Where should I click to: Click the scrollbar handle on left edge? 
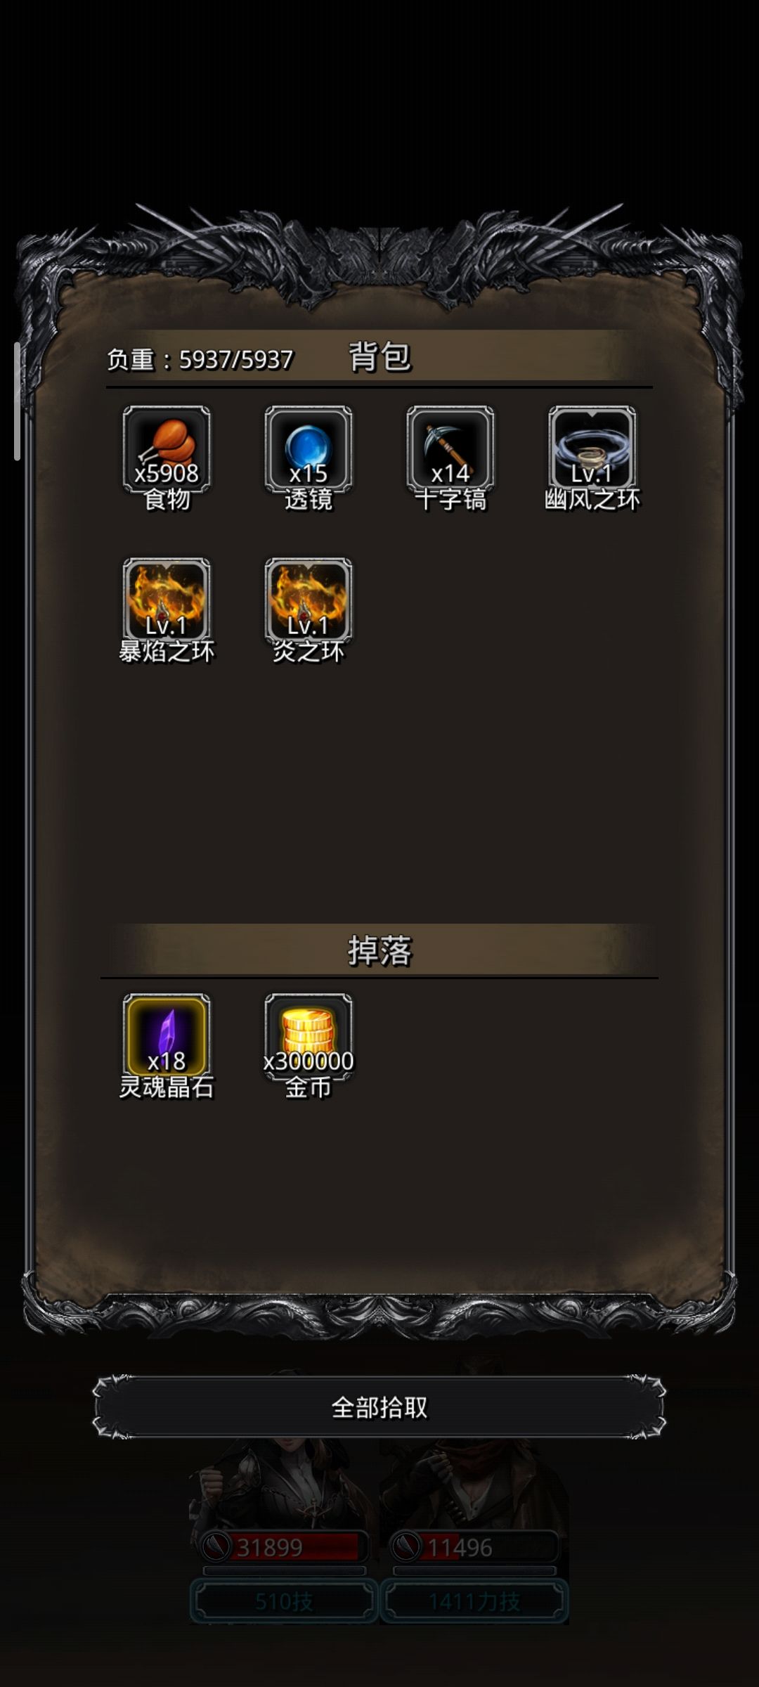[17, 401]
